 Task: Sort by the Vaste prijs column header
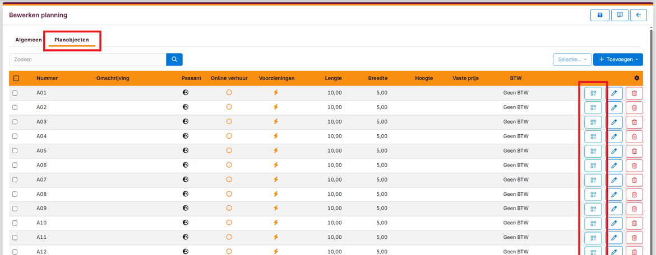point(465,78)
